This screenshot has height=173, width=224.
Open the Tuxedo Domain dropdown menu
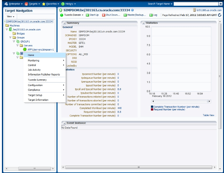(74, 15)
